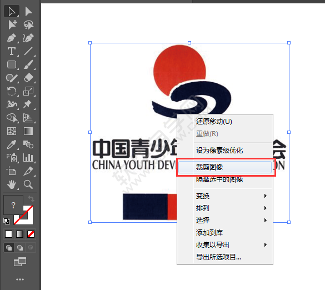Select the Gradient tool
Viewport: 325px width, 290px height.
coord(28,131)
